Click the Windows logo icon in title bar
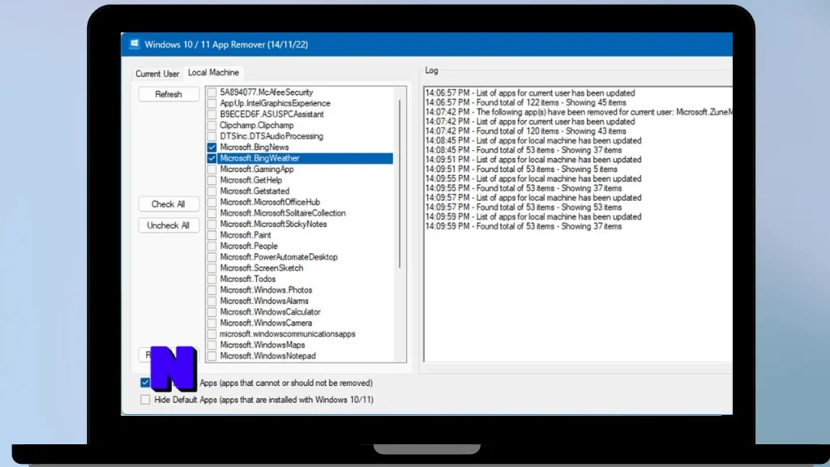Image resolution: width=830 pixels, height=467 pixels. [135, 44]
